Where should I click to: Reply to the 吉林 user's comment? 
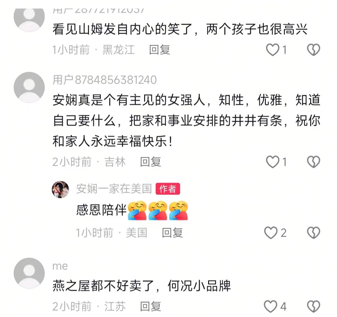(x=150, y=162)
